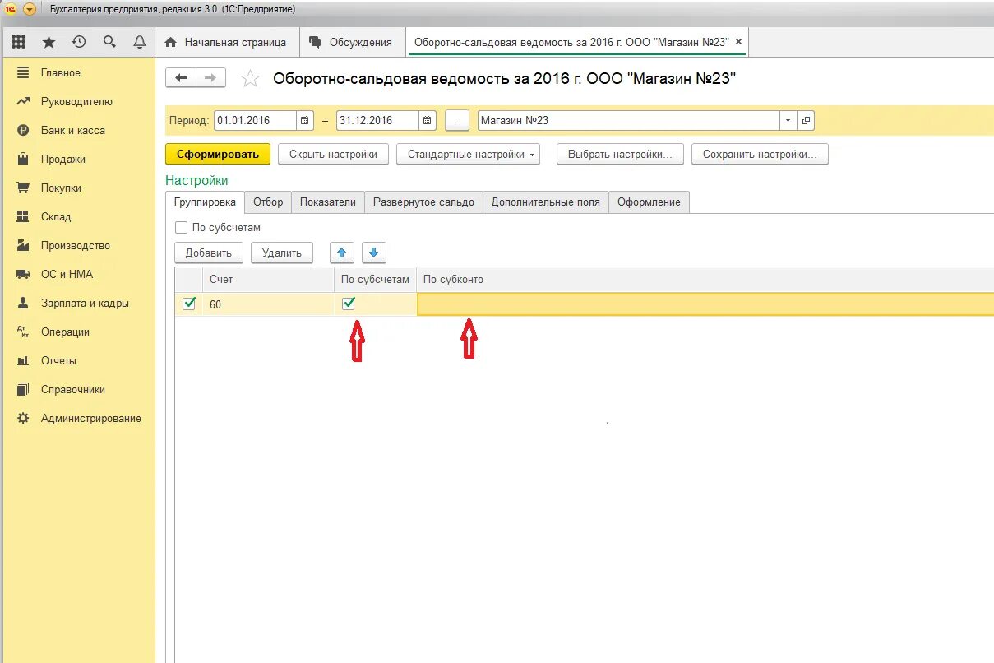Open calendar for end date 31.12.2016
994x663 pixels.
[x=428, y=120]
